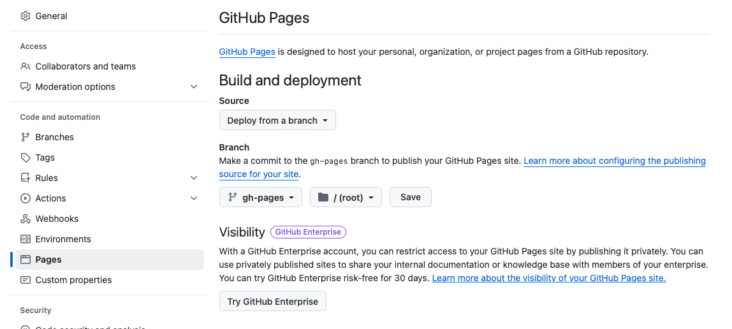
Task: Expand the Actions section chevron
Action: (x=194, y=198)
